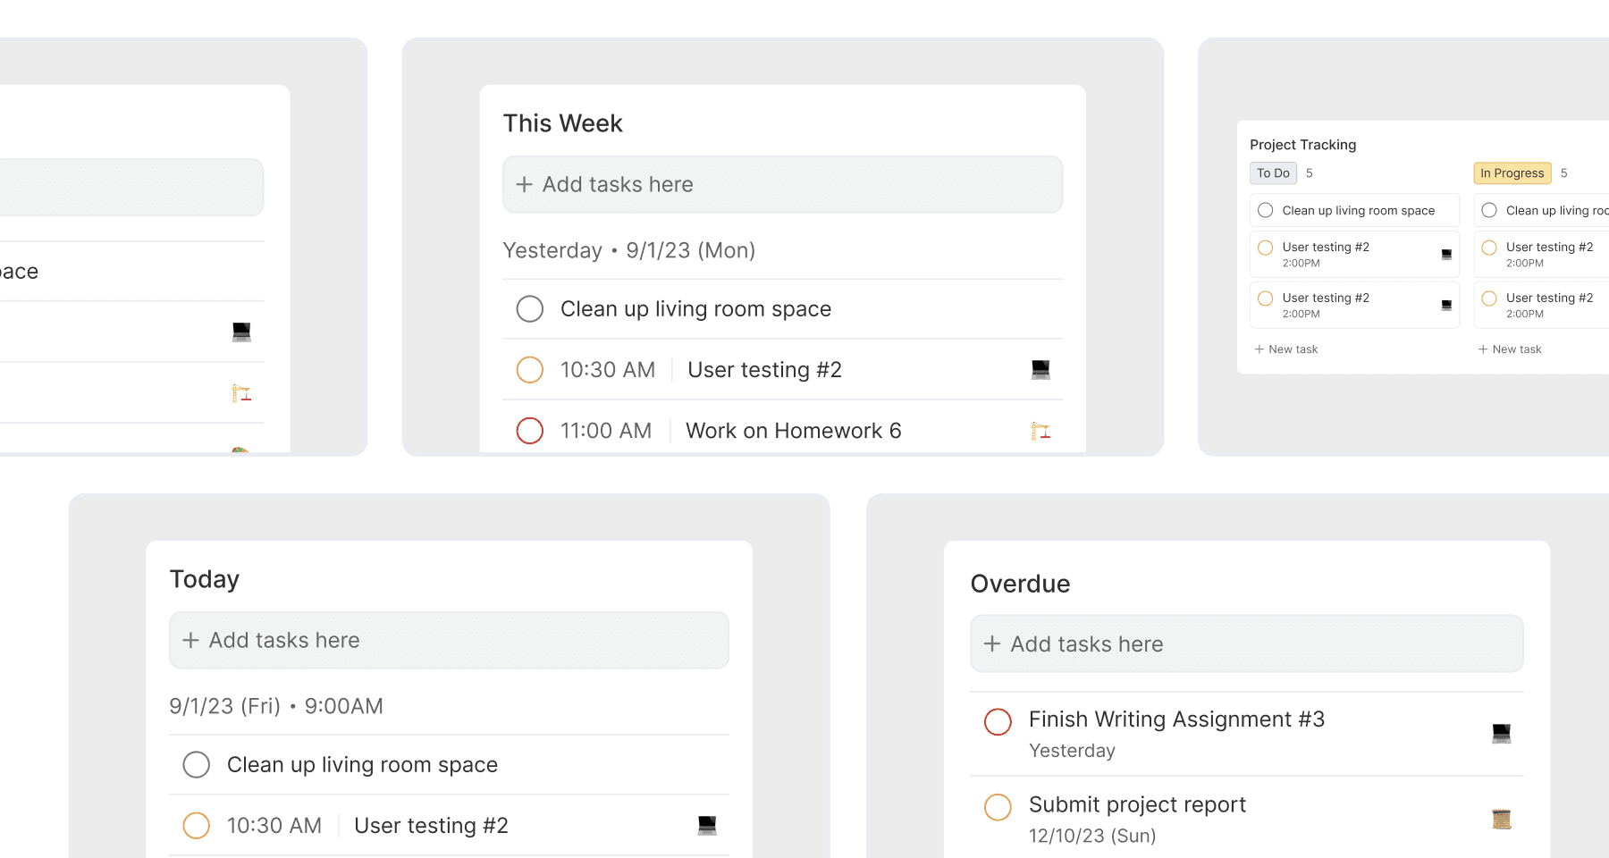Select the To Do status label
Viewport: 1609px width, 858px height.
click(x=1273, y=173)
